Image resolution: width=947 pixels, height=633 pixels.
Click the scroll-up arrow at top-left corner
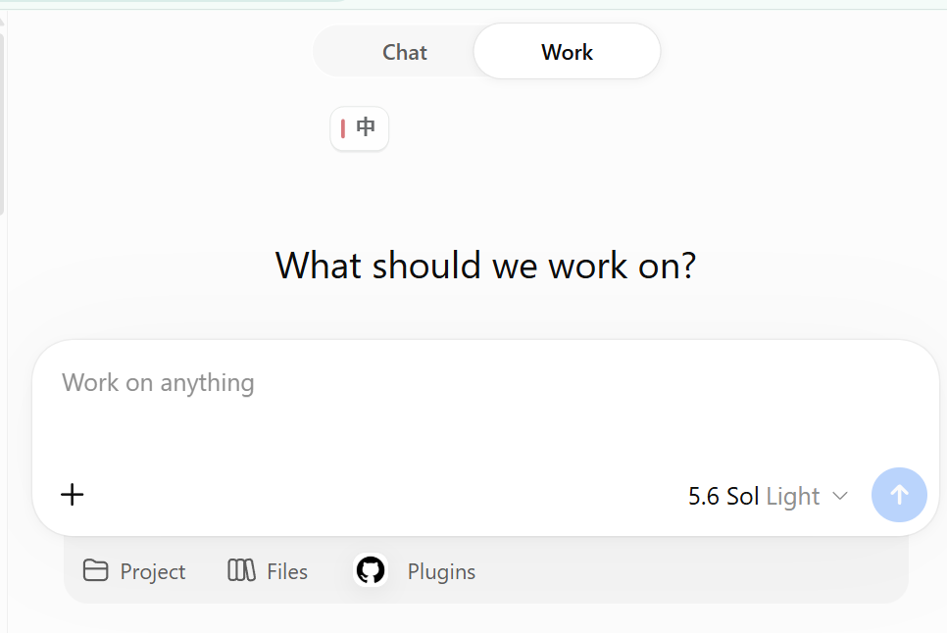2,22
